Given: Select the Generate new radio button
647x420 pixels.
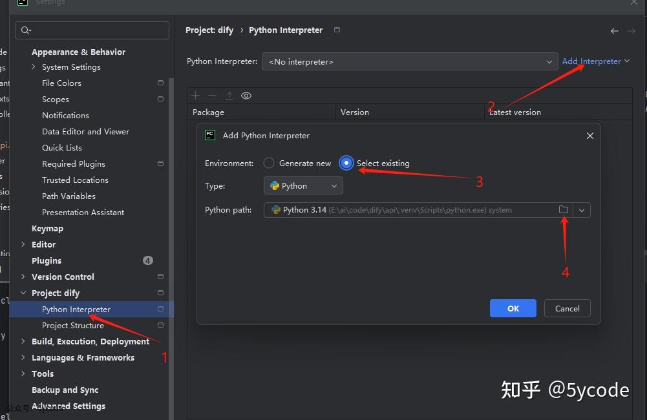Looking at the screenshot, I should coord(269,163).
